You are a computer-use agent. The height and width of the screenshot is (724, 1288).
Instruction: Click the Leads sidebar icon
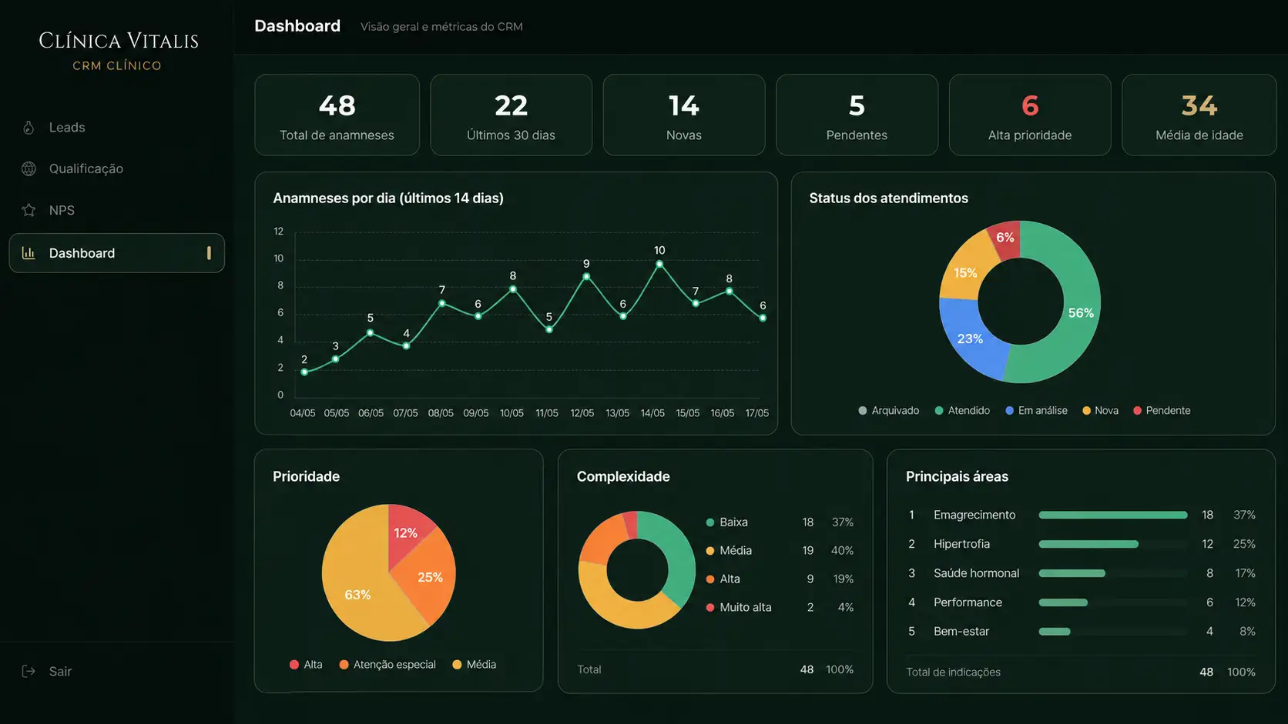(29, 128)
